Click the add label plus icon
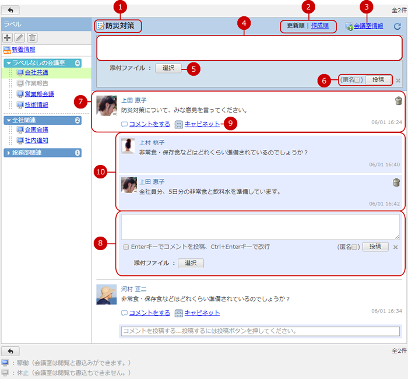 click(x=8, y=37)
